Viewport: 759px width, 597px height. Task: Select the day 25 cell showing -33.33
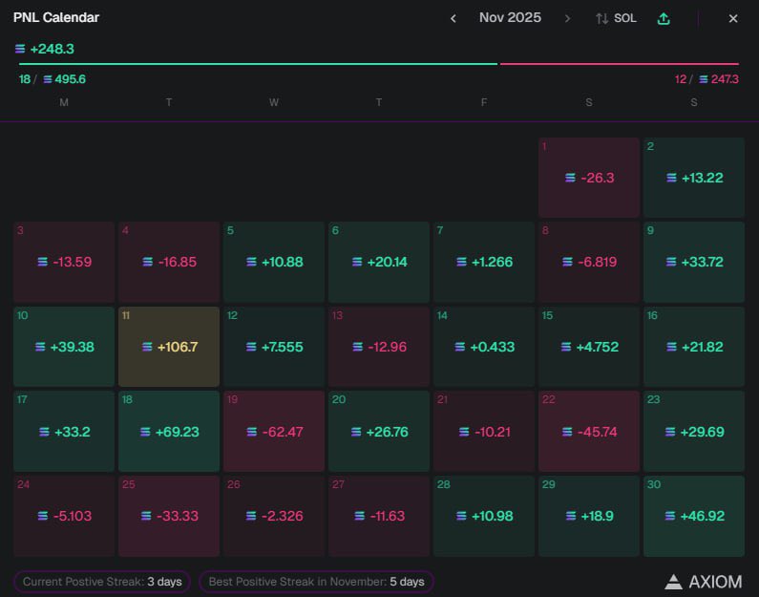click(x=169, y=516)
